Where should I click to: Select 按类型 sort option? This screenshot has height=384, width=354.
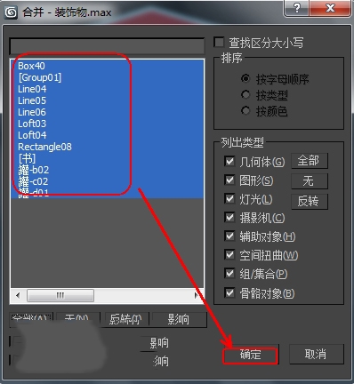245,94
